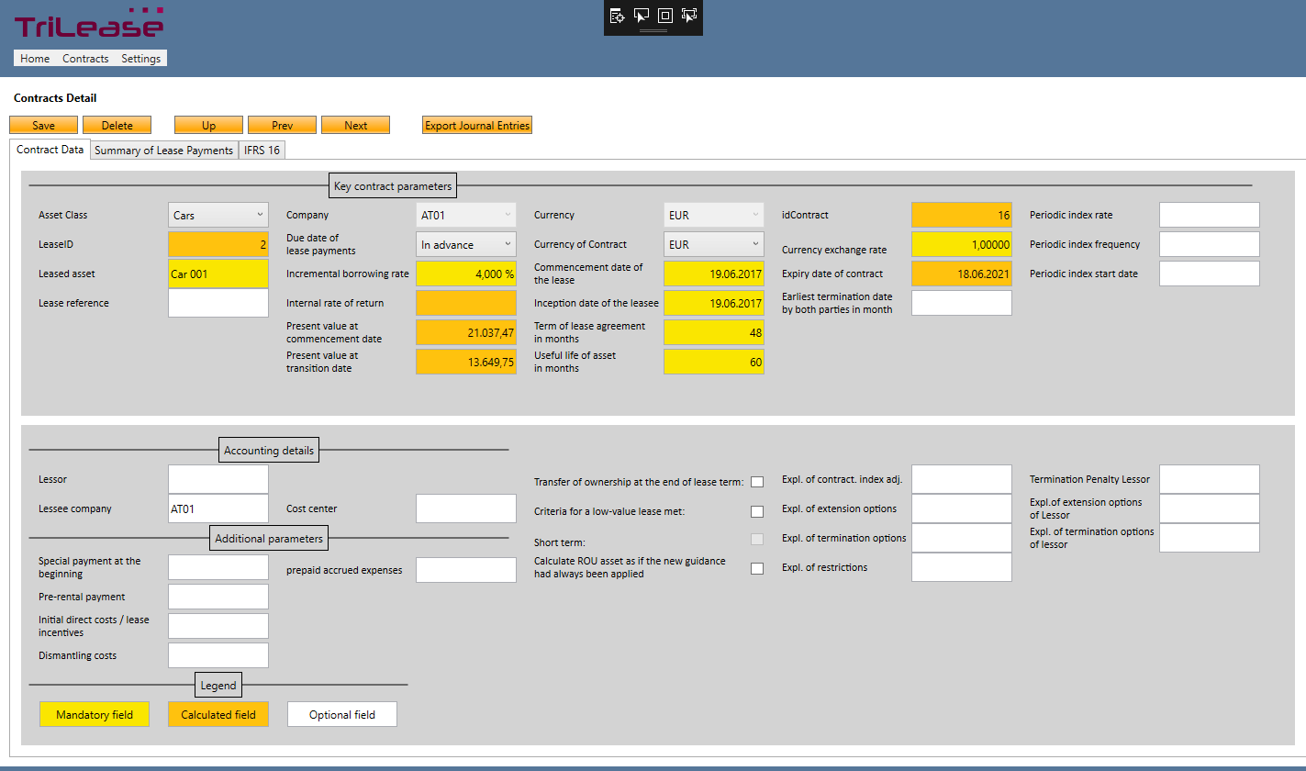The image size is (1306, 771).
Task: Edit Lessee company field AT01
Action: coord(218,508)
